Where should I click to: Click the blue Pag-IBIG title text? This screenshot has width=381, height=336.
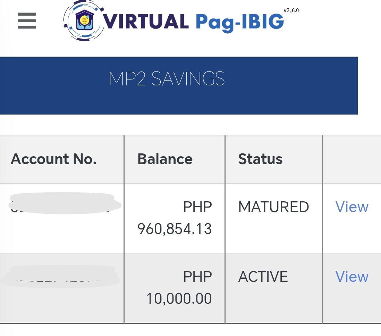click(239, 22)
